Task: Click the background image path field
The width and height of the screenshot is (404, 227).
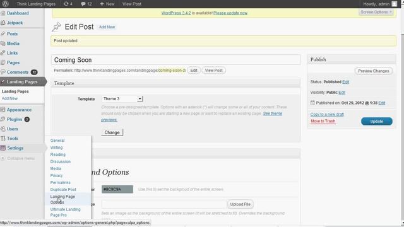Action: tap(164, 204)
